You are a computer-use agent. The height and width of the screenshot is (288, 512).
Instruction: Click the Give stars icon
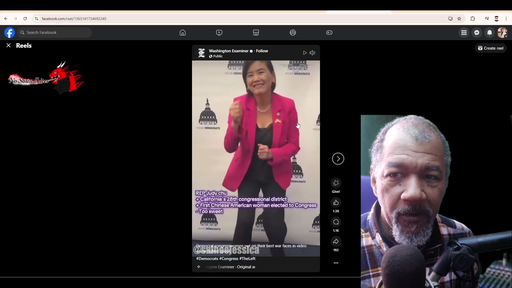336,183
